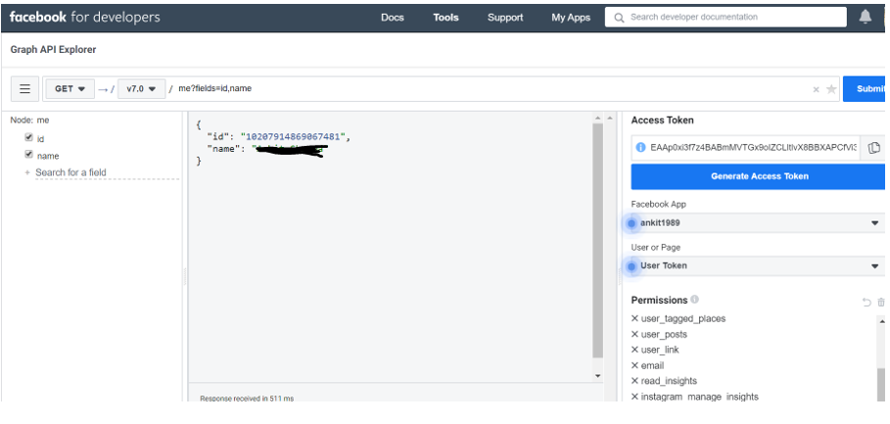Viewport: 890px width, 424px height.
Task: Copy the access token with clipboard icon
Action: (873, 148)
